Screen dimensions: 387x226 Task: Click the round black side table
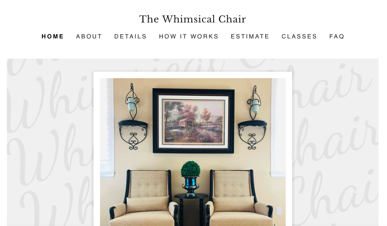(191, 209)
